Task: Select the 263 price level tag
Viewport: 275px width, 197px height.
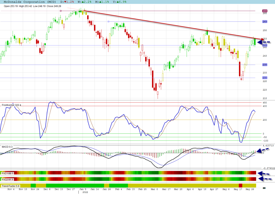Action: click(265, 21)
